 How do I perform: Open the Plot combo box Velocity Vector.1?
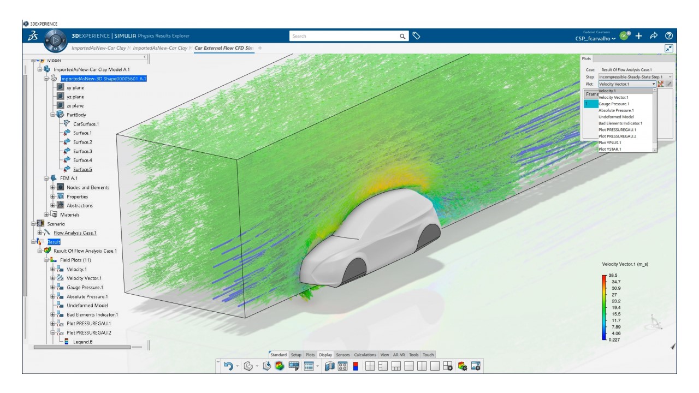coord(627,84)
